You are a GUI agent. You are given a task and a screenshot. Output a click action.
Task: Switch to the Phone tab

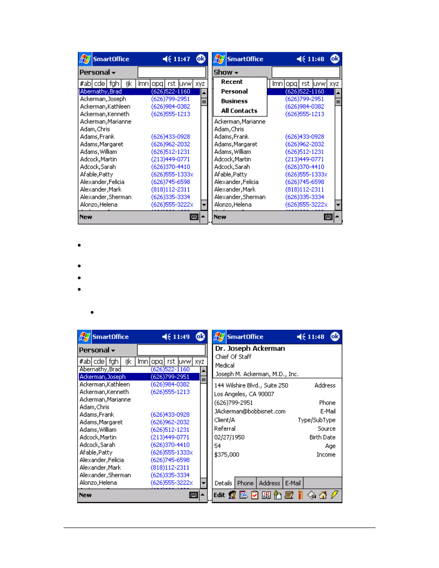246,483
